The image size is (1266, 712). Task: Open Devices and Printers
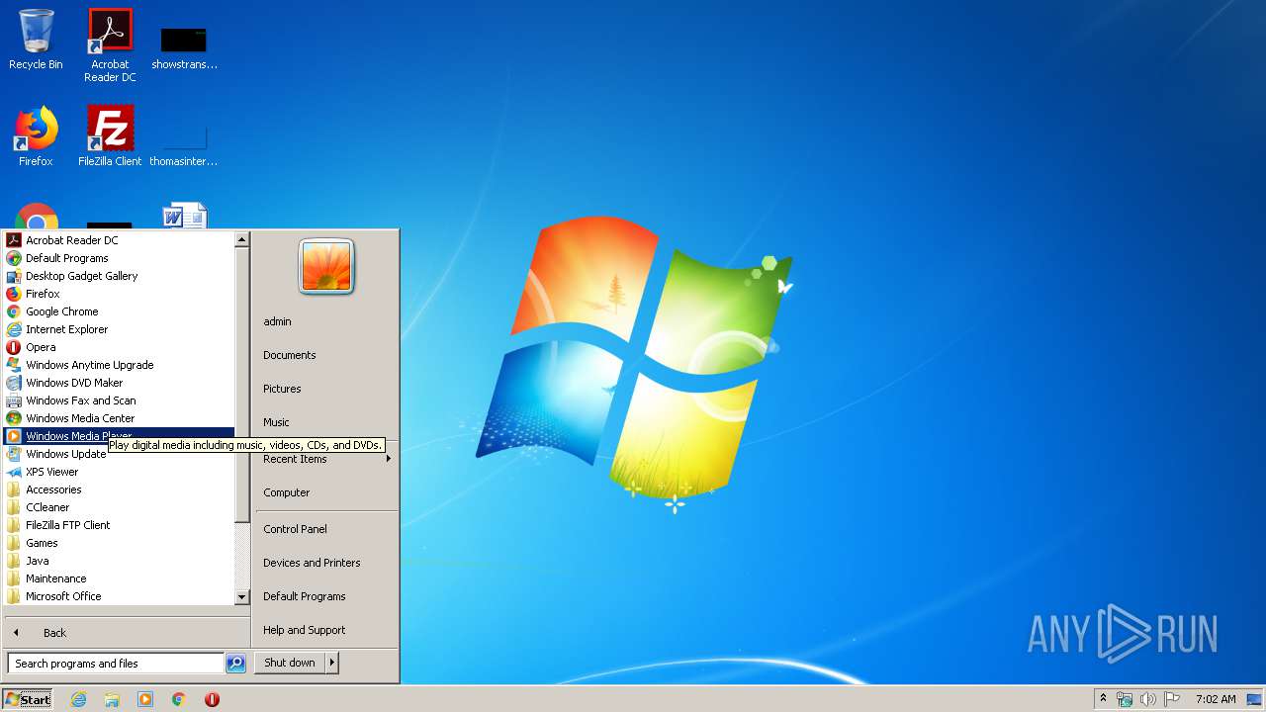coord(326,563)
